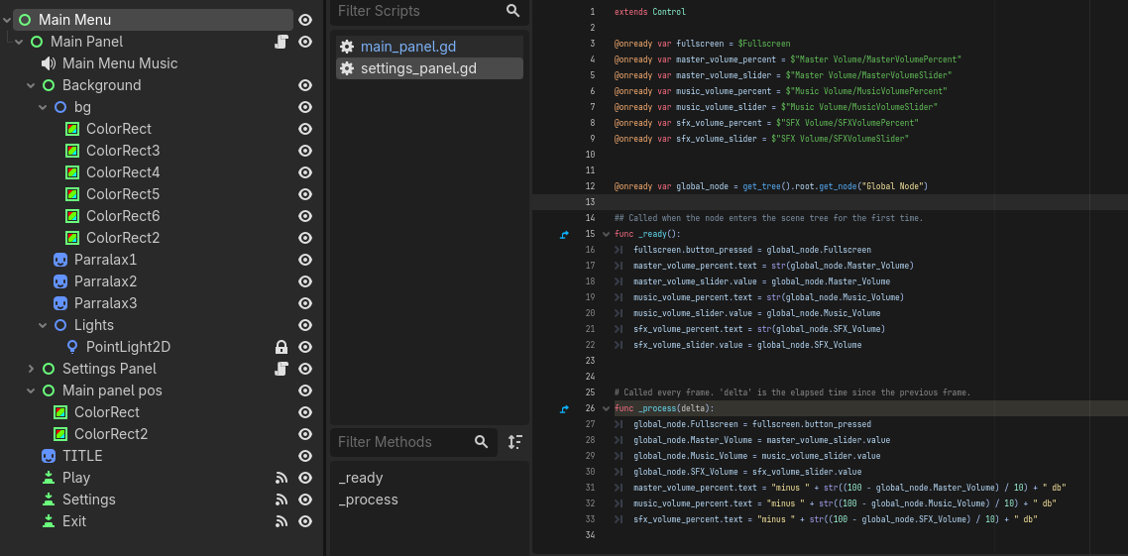This screenshot has width=1128, height=556.
Task: Toggle visibility of Parralax2
Action: tap(305, 281)
